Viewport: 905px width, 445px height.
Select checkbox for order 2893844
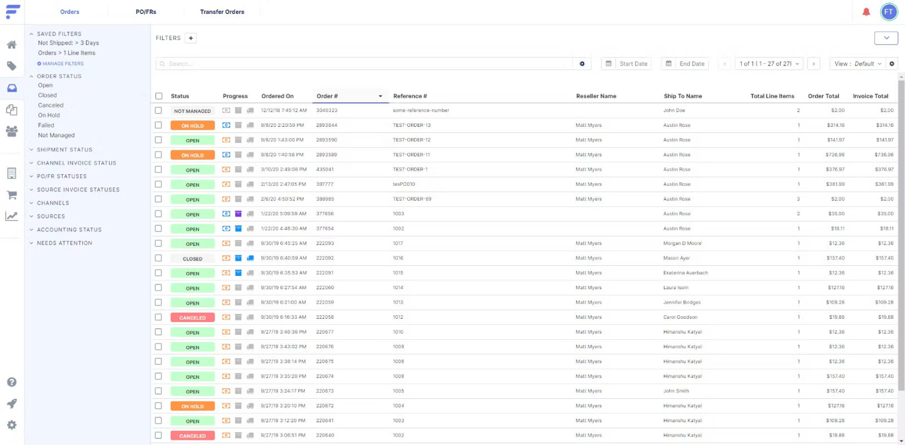[x=159, y=125]
